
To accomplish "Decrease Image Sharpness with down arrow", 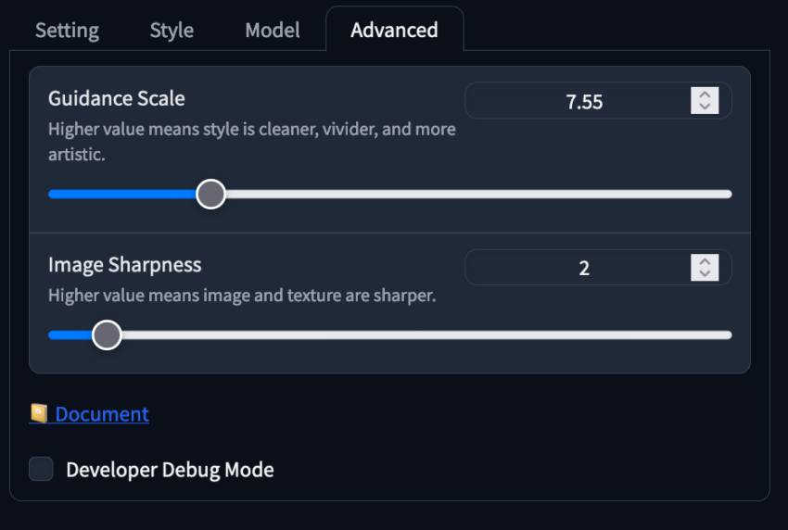I will pos(705,273).
